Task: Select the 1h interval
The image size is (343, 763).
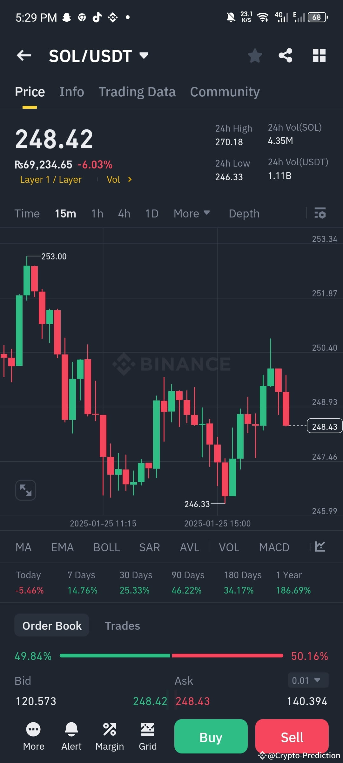Action: [x=97, y=213]
